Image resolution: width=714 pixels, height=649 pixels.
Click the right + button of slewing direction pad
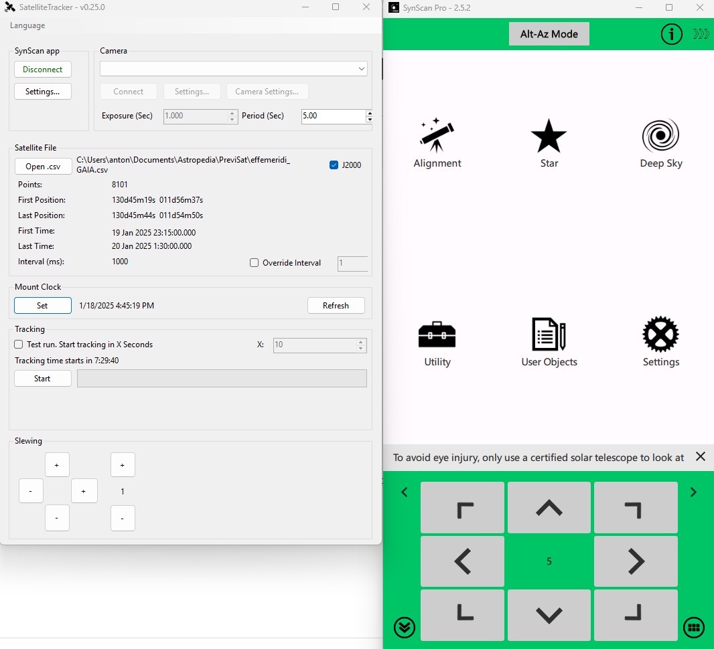coord(84,491)
